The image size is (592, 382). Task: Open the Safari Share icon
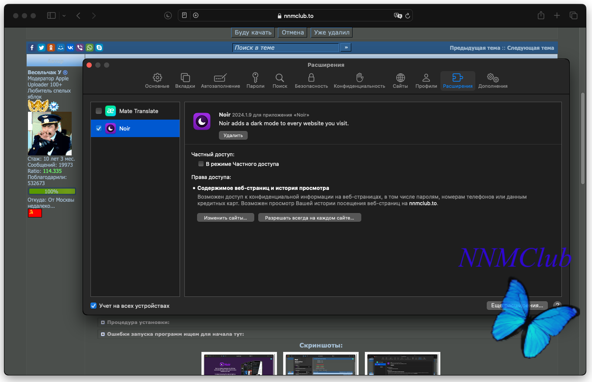(x=541, y=15)
